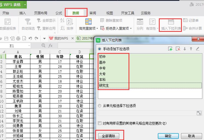Close the 我的WPS document tab
This screenshot has width=204, height=140.
tap(72, 38)
